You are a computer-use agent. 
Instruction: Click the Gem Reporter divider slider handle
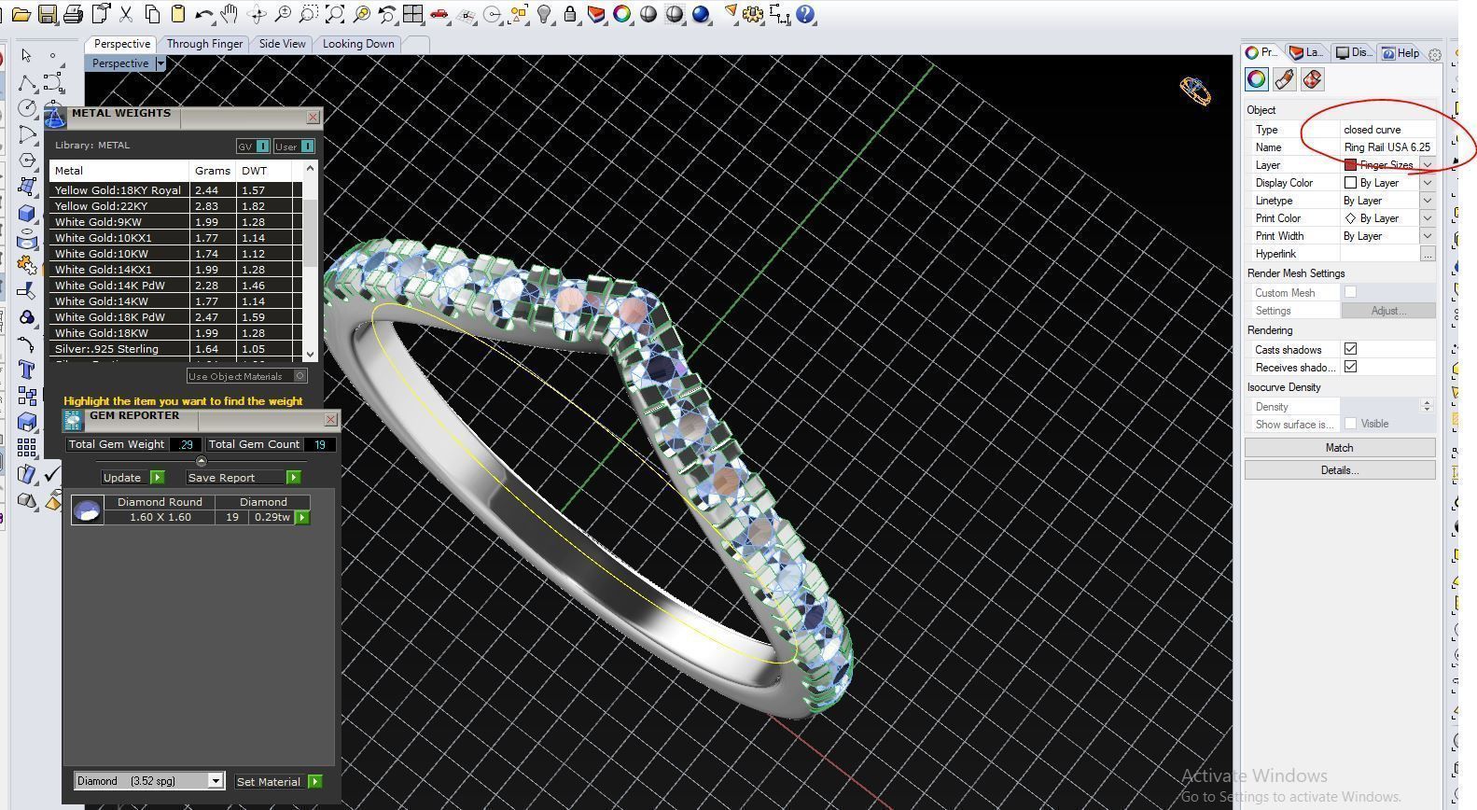(202, 461)
